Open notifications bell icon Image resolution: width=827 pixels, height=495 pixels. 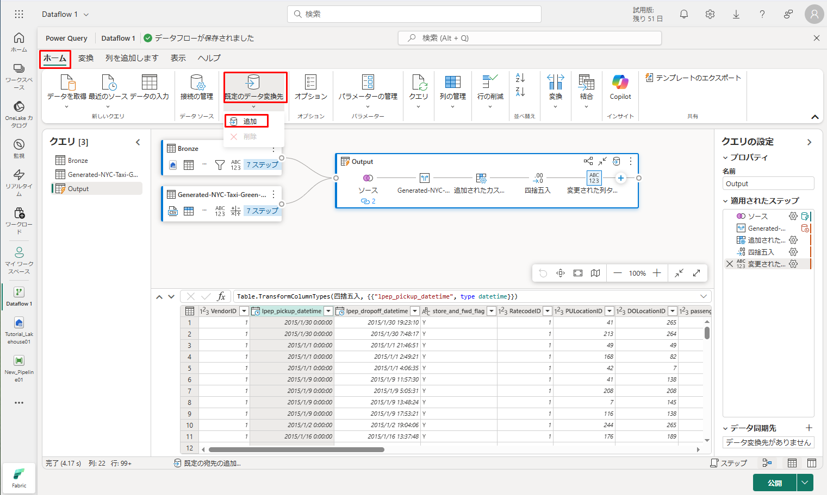pyautogui.click(x=684, y=14)
